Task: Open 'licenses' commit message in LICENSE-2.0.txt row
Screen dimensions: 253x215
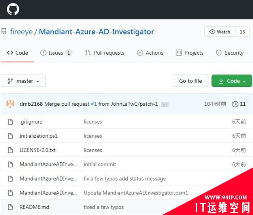Action: tap(93, 150)
